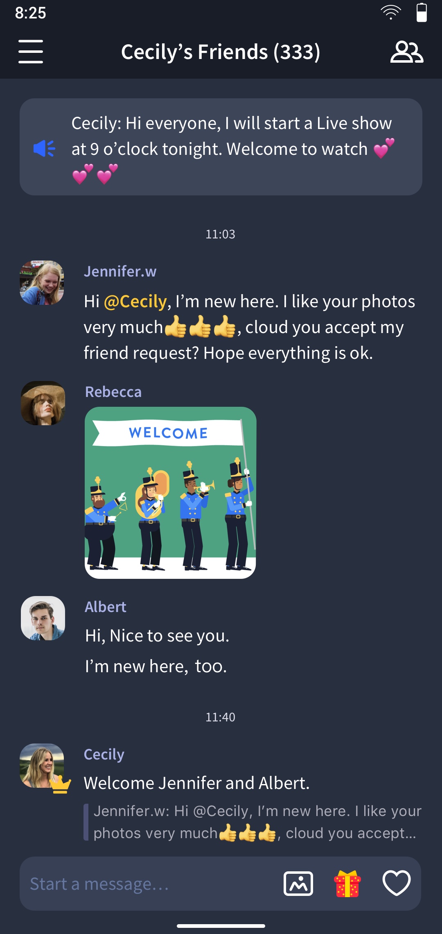The height and width of the screenshot is (934, 442).
Task: Tap the Cecily's Friends (333) title
Action: point(221,52)
